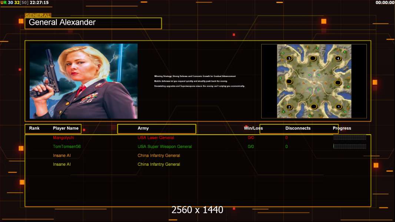The width and height of the screenshot is (395, 222).
Task: Select the unnumbered start spot between 4 and 1
Action: (x=338, y=83)
